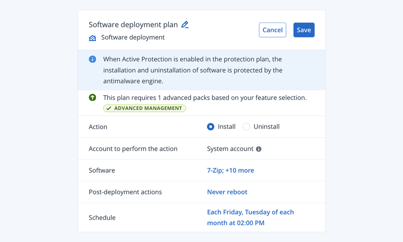403x242 pixels.
Task: Click the green upgrade arrow icon
Action: (93, 98)
